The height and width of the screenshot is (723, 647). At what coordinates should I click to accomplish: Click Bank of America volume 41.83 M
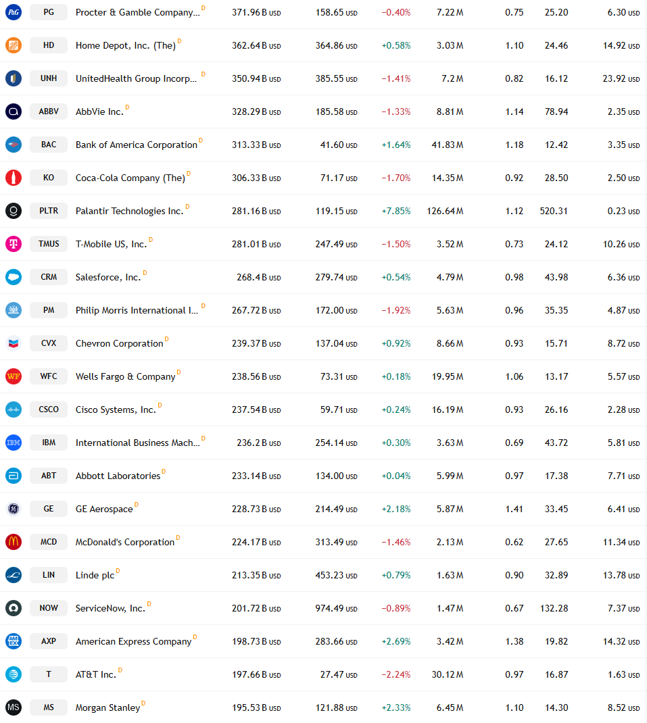tap(447, 145)
